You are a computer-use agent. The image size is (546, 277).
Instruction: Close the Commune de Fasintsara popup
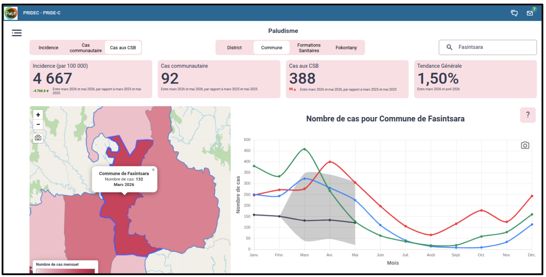[153, 170]
